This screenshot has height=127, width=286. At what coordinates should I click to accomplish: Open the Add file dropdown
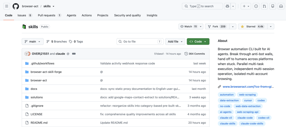point(175,42)
